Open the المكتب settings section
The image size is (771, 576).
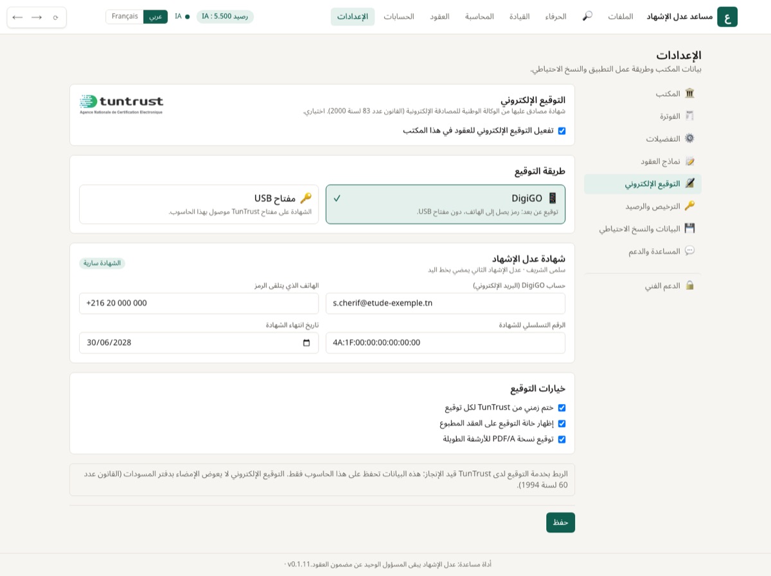pyautogui.click(x=642, y=94)
